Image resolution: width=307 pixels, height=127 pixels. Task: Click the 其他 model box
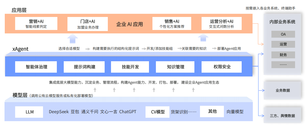point(212,111)
